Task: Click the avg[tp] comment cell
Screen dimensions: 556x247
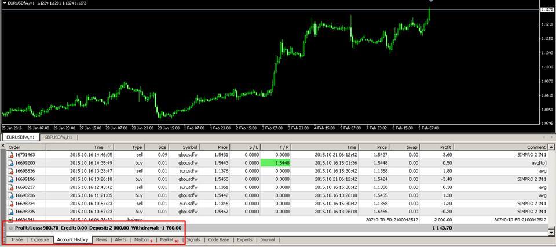Action: pos(539,164)
